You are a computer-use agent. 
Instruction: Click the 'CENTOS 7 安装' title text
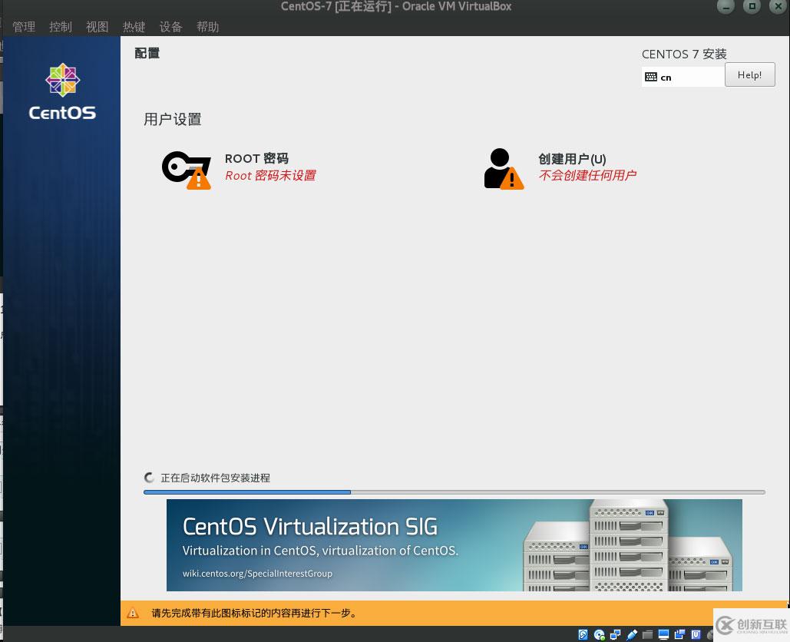[x=684, y=54]
